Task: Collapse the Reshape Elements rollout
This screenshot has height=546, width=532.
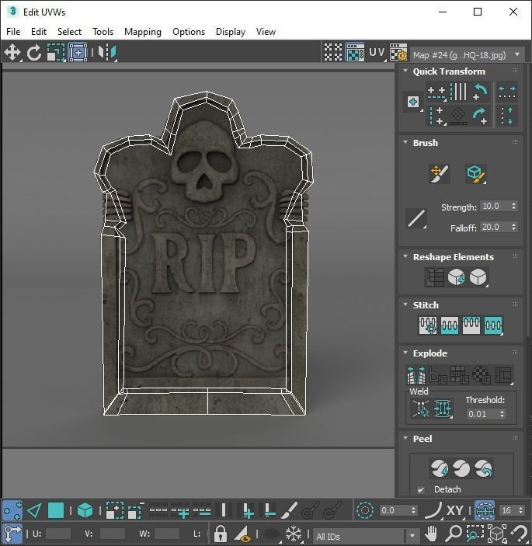Action: click(x=405, y=256)
